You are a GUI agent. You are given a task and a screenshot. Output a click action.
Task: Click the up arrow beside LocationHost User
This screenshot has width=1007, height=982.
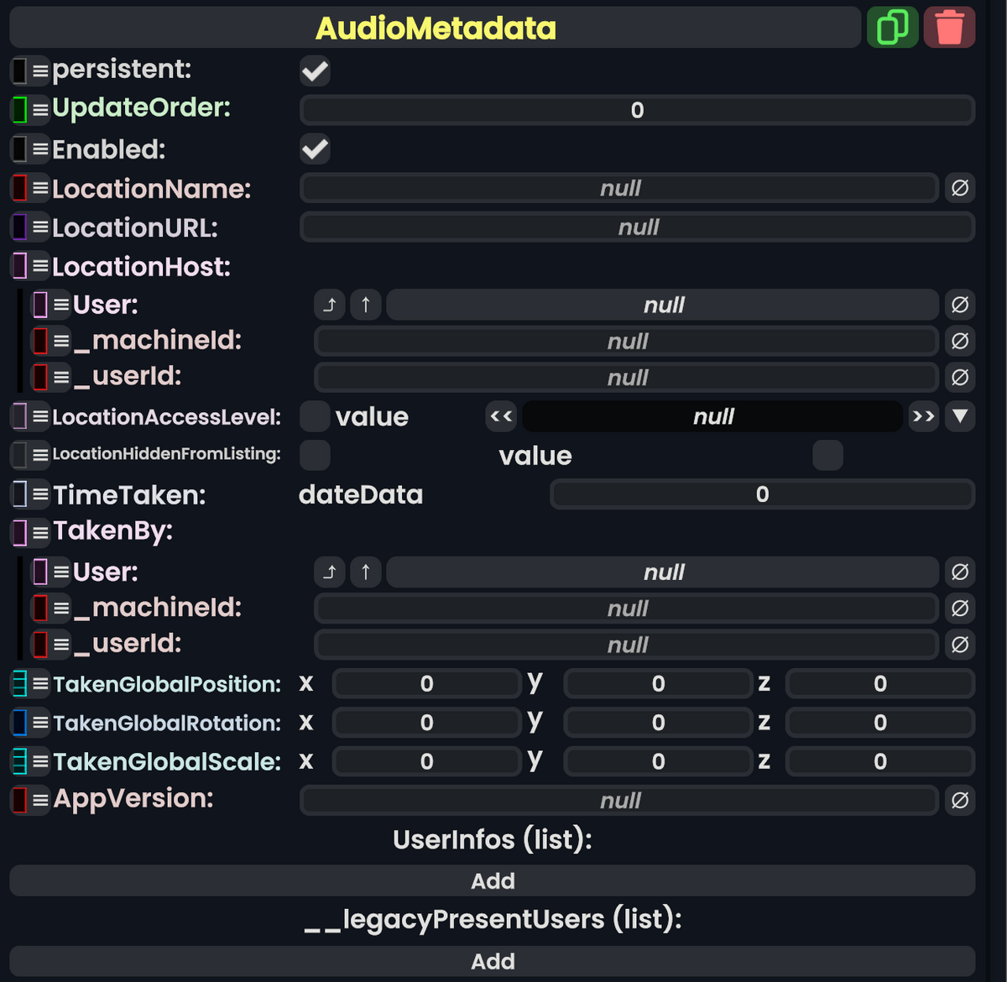tap(365, 305)
